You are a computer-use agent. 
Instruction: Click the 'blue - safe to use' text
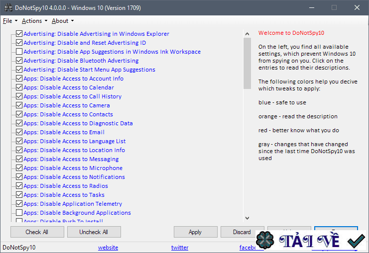(x=282, y=102)
